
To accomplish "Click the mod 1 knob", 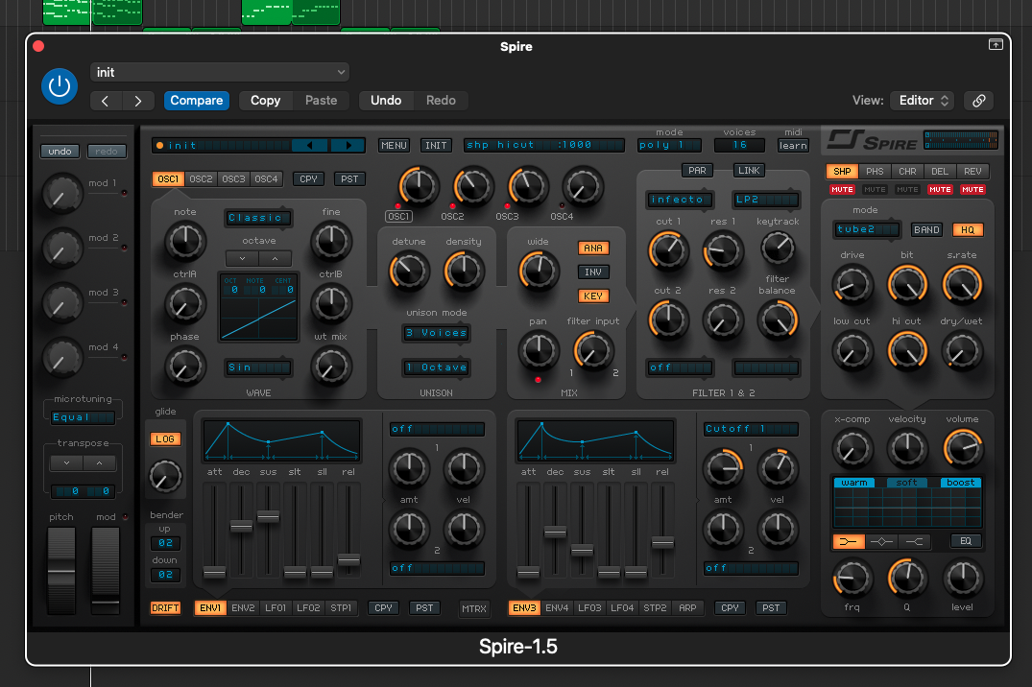I will (x=62, y=194).
